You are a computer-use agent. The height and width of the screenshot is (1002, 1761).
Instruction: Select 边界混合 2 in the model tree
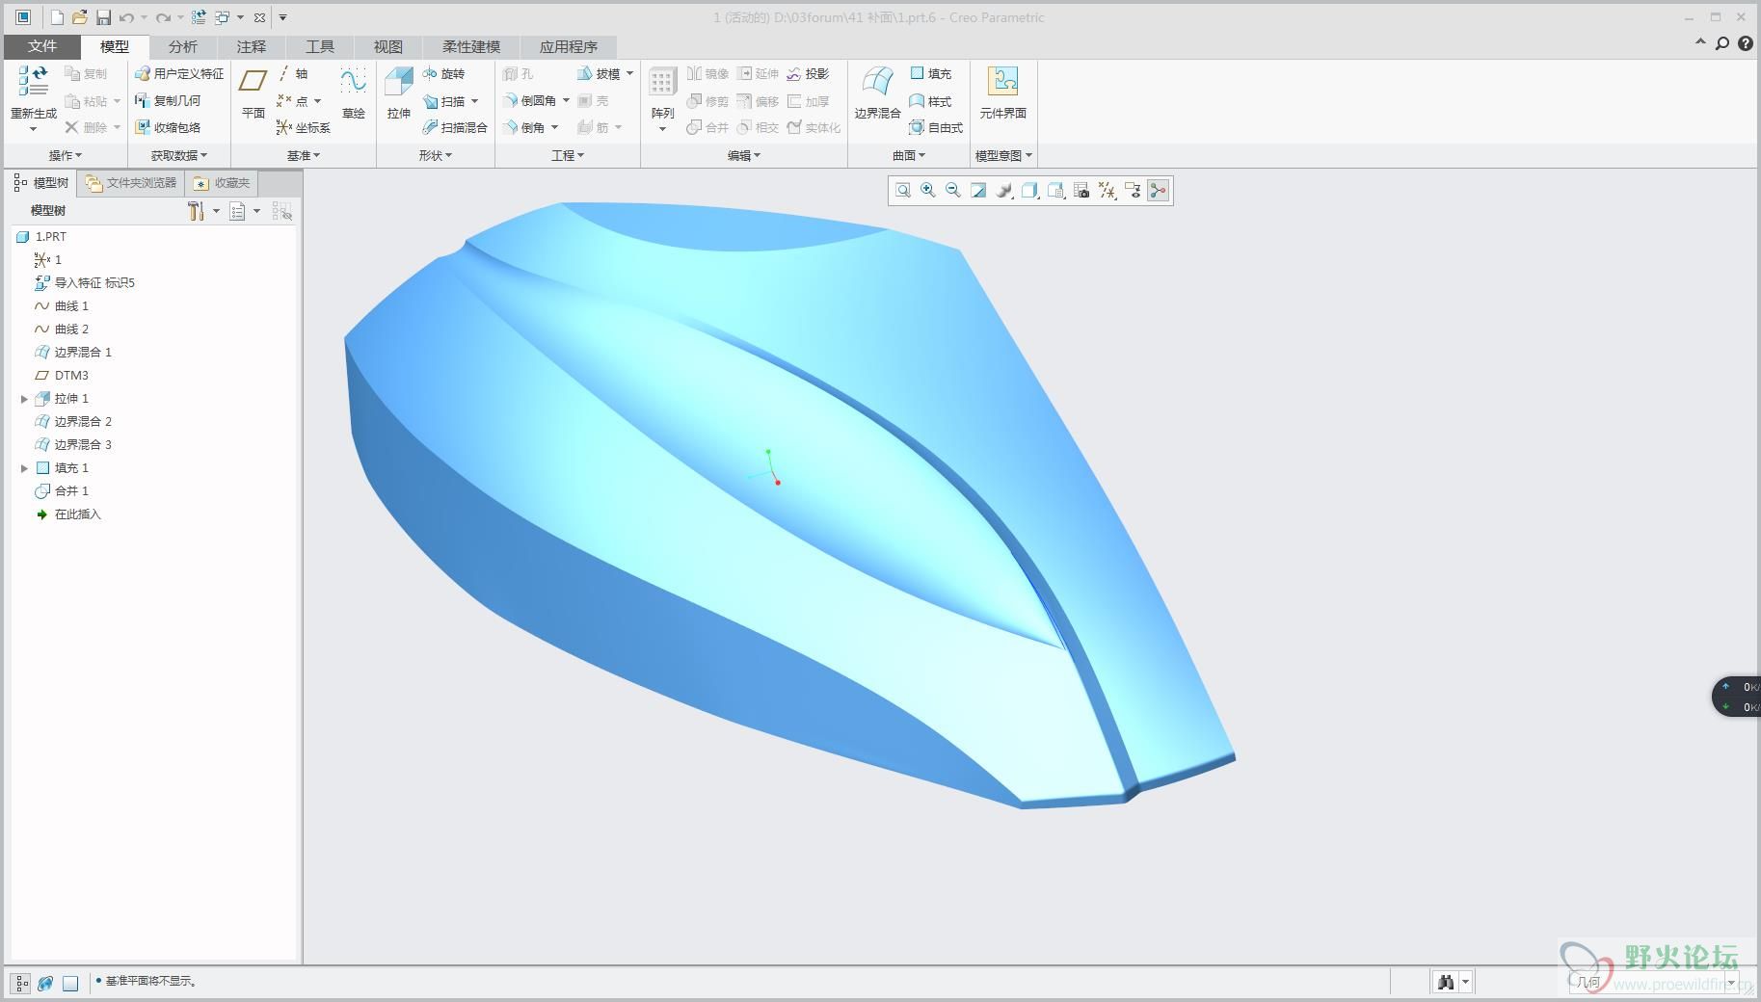pyautogui.click(x=83, y=422)
